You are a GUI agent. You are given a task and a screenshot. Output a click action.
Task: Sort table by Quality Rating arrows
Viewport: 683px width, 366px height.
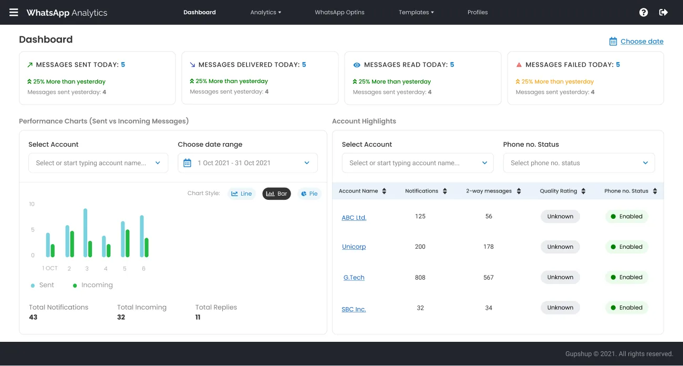583,191
